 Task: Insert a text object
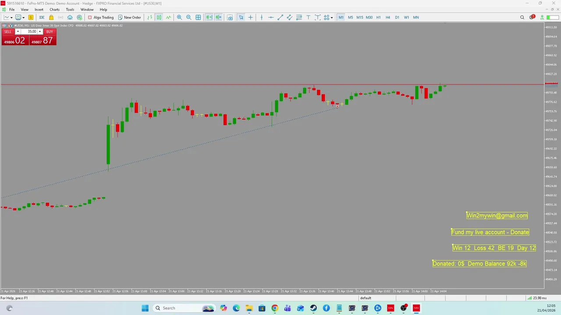pos(309,17)
